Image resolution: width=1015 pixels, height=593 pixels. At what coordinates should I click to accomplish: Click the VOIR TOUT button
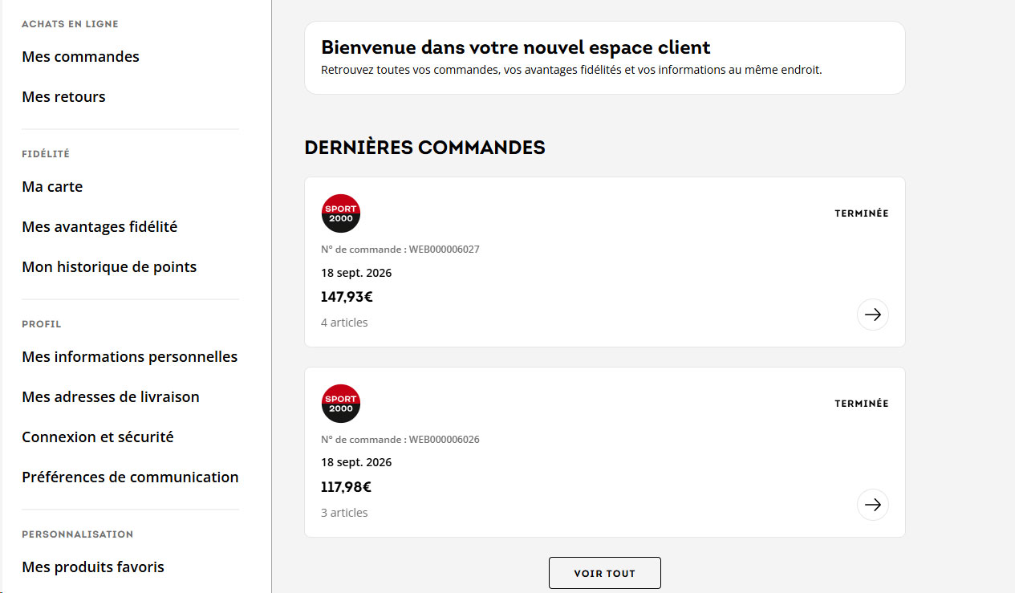pos(605,573)
